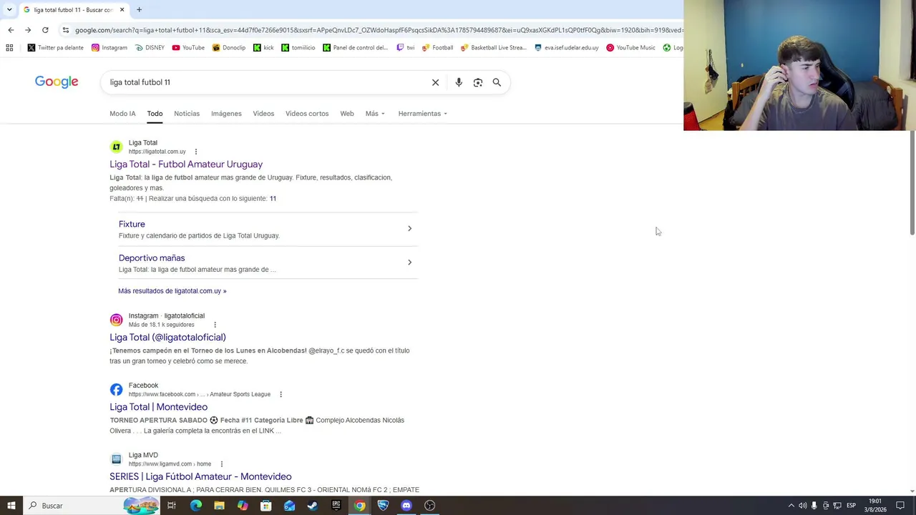Open more options for Liga MVD result

222,464
